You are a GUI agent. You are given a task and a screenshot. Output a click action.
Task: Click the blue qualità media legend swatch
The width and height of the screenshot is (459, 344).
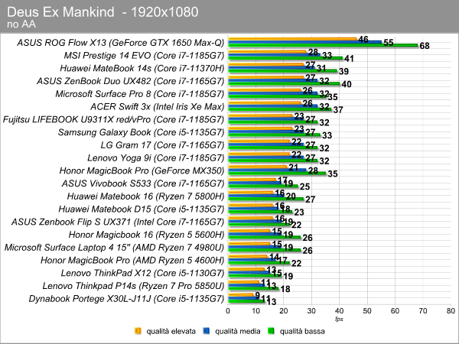207,331
